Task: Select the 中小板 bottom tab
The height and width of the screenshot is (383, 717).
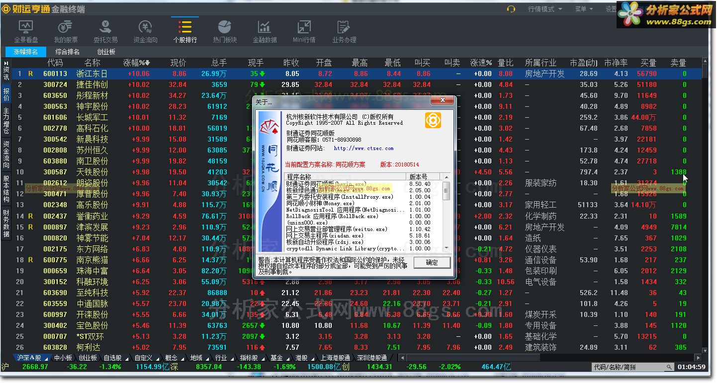Action: [63, 358]
